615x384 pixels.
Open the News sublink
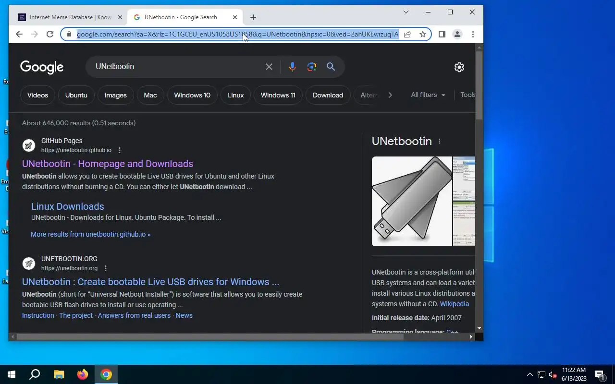click(x=184, y=315)
